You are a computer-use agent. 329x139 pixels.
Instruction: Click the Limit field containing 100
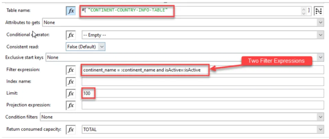click(x=203, y=93)
